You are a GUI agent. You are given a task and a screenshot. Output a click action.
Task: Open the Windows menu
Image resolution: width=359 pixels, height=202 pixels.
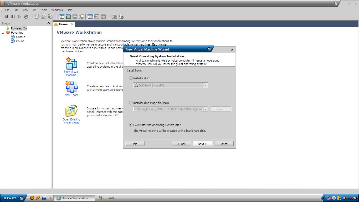(57, 10)
